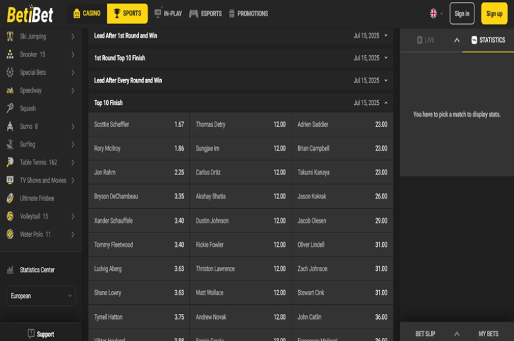Collapse the Top 10 Finish market
Image resolution: width=514 pixels, height=341 pixels.
(240, 102)
